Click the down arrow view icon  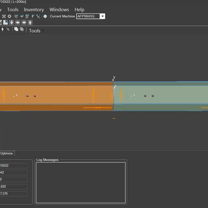click(x=12, y=23)
